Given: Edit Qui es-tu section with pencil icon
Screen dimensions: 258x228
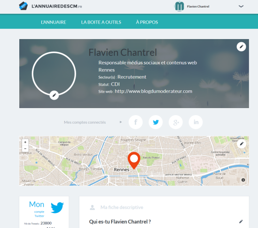Looking at the screenshot, I should [241, 221].
